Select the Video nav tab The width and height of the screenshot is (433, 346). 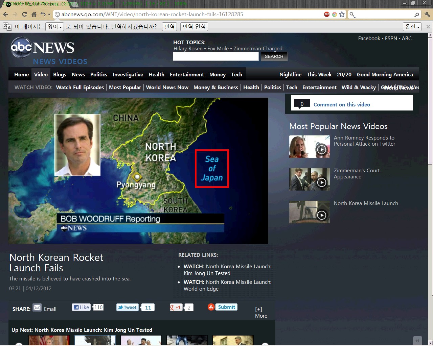point(41,75)
